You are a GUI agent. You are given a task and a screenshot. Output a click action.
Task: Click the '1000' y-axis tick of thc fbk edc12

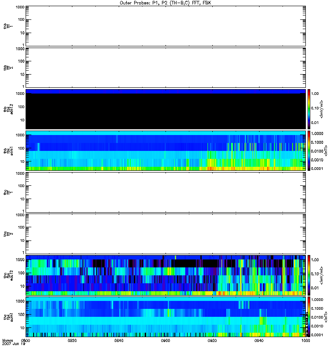point(20,259)
